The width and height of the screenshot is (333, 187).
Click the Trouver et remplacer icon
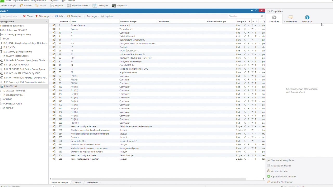pos(269,160)
